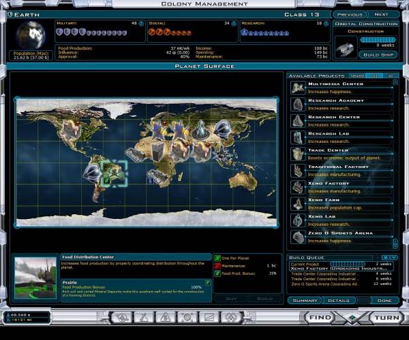
Task: Go to the Next colony
Action: 381,14
